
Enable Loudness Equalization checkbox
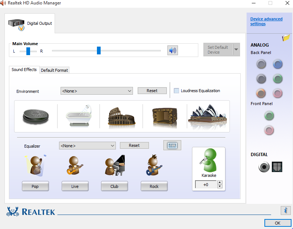click(x=176, y=91)
